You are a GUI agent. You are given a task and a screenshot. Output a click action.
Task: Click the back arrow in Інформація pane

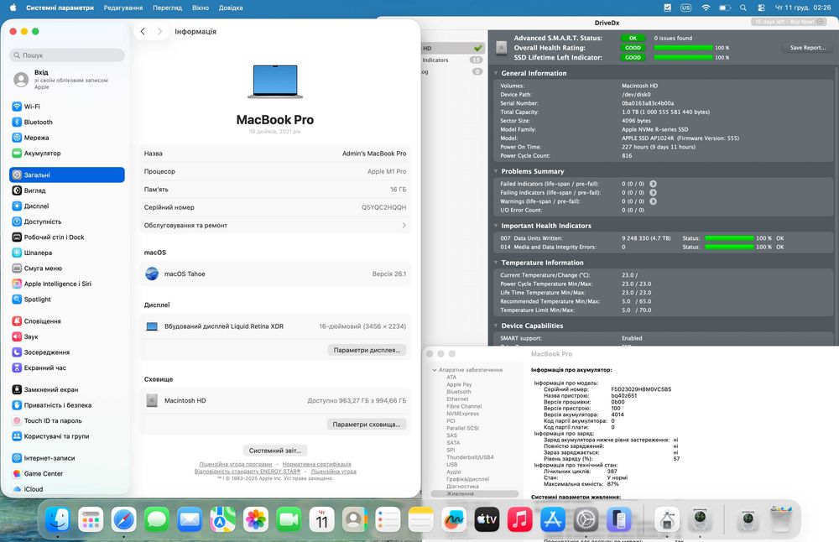pos(143,32)
